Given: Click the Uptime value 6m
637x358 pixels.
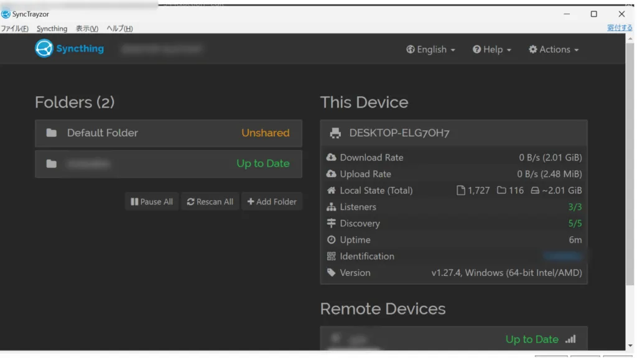Looking at the screenshot, I should 575,240.
